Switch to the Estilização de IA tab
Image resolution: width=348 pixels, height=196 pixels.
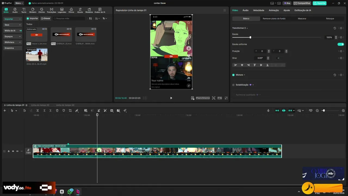(x=303, y=10)
